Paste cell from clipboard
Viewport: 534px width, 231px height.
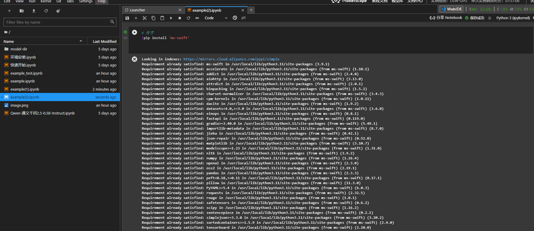162,18
